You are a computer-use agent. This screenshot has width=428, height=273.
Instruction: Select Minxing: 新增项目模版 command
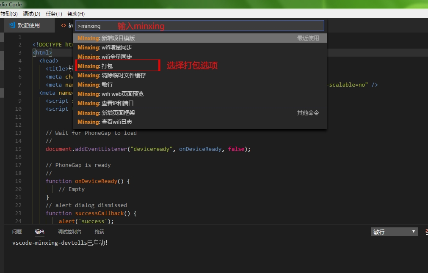(x=199, y=38)
